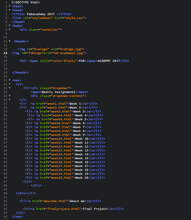Click the Week 8 link text
This screenshot has width=191, height=220.
coord(79,131)
